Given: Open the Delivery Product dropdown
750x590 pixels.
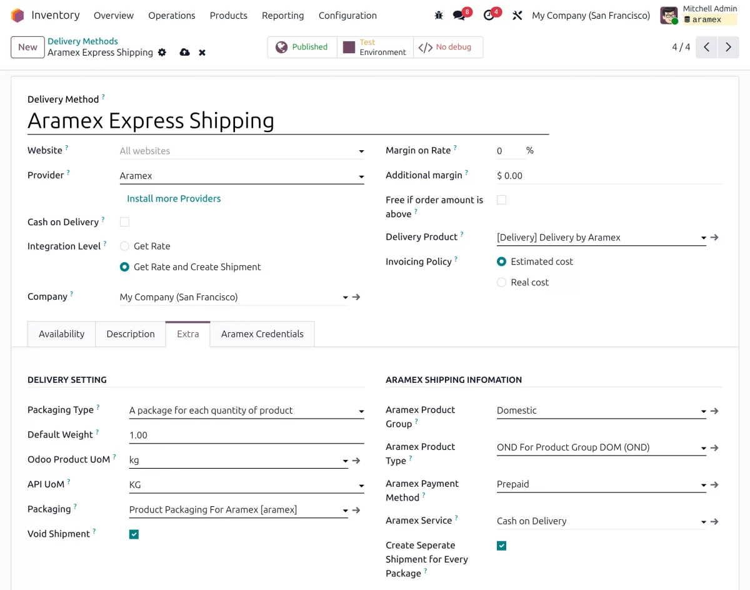Looking at the screenshot, I should (601, 238).
